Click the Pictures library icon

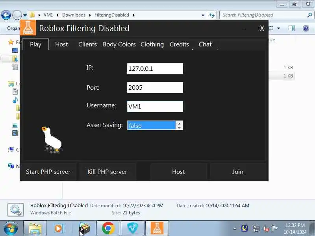(15, 125)
